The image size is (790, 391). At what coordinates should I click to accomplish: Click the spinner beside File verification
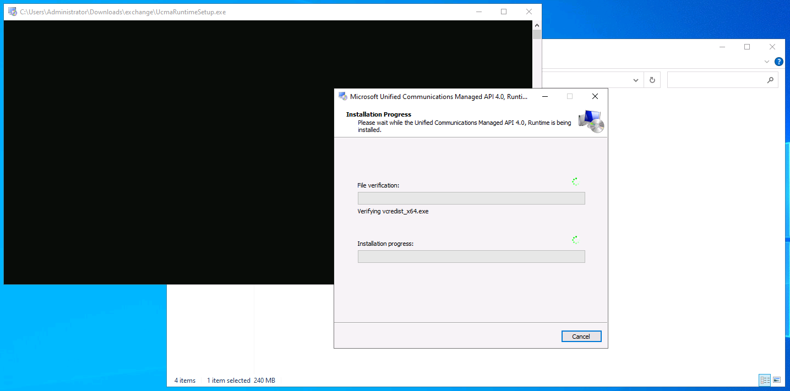pyautogui.click(x=576, y=182)
